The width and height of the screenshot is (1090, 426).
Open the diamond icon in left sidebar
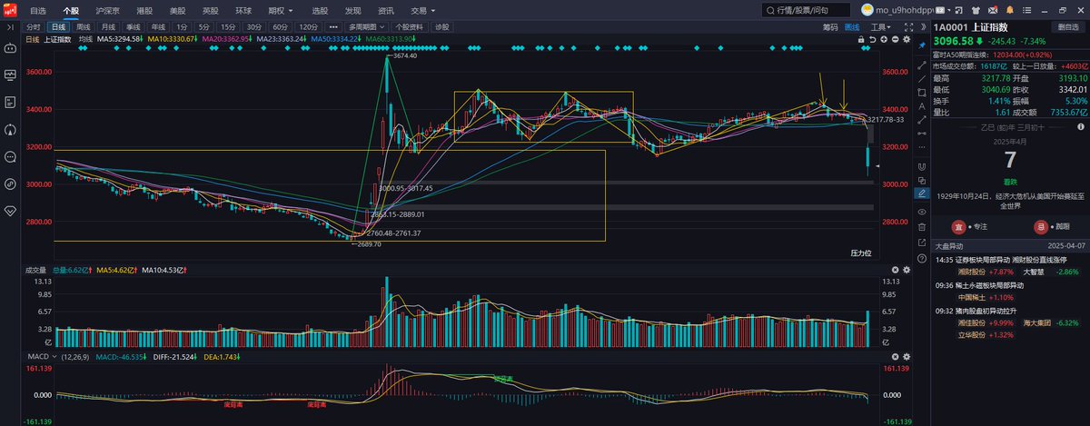click(x=10, y=211)
